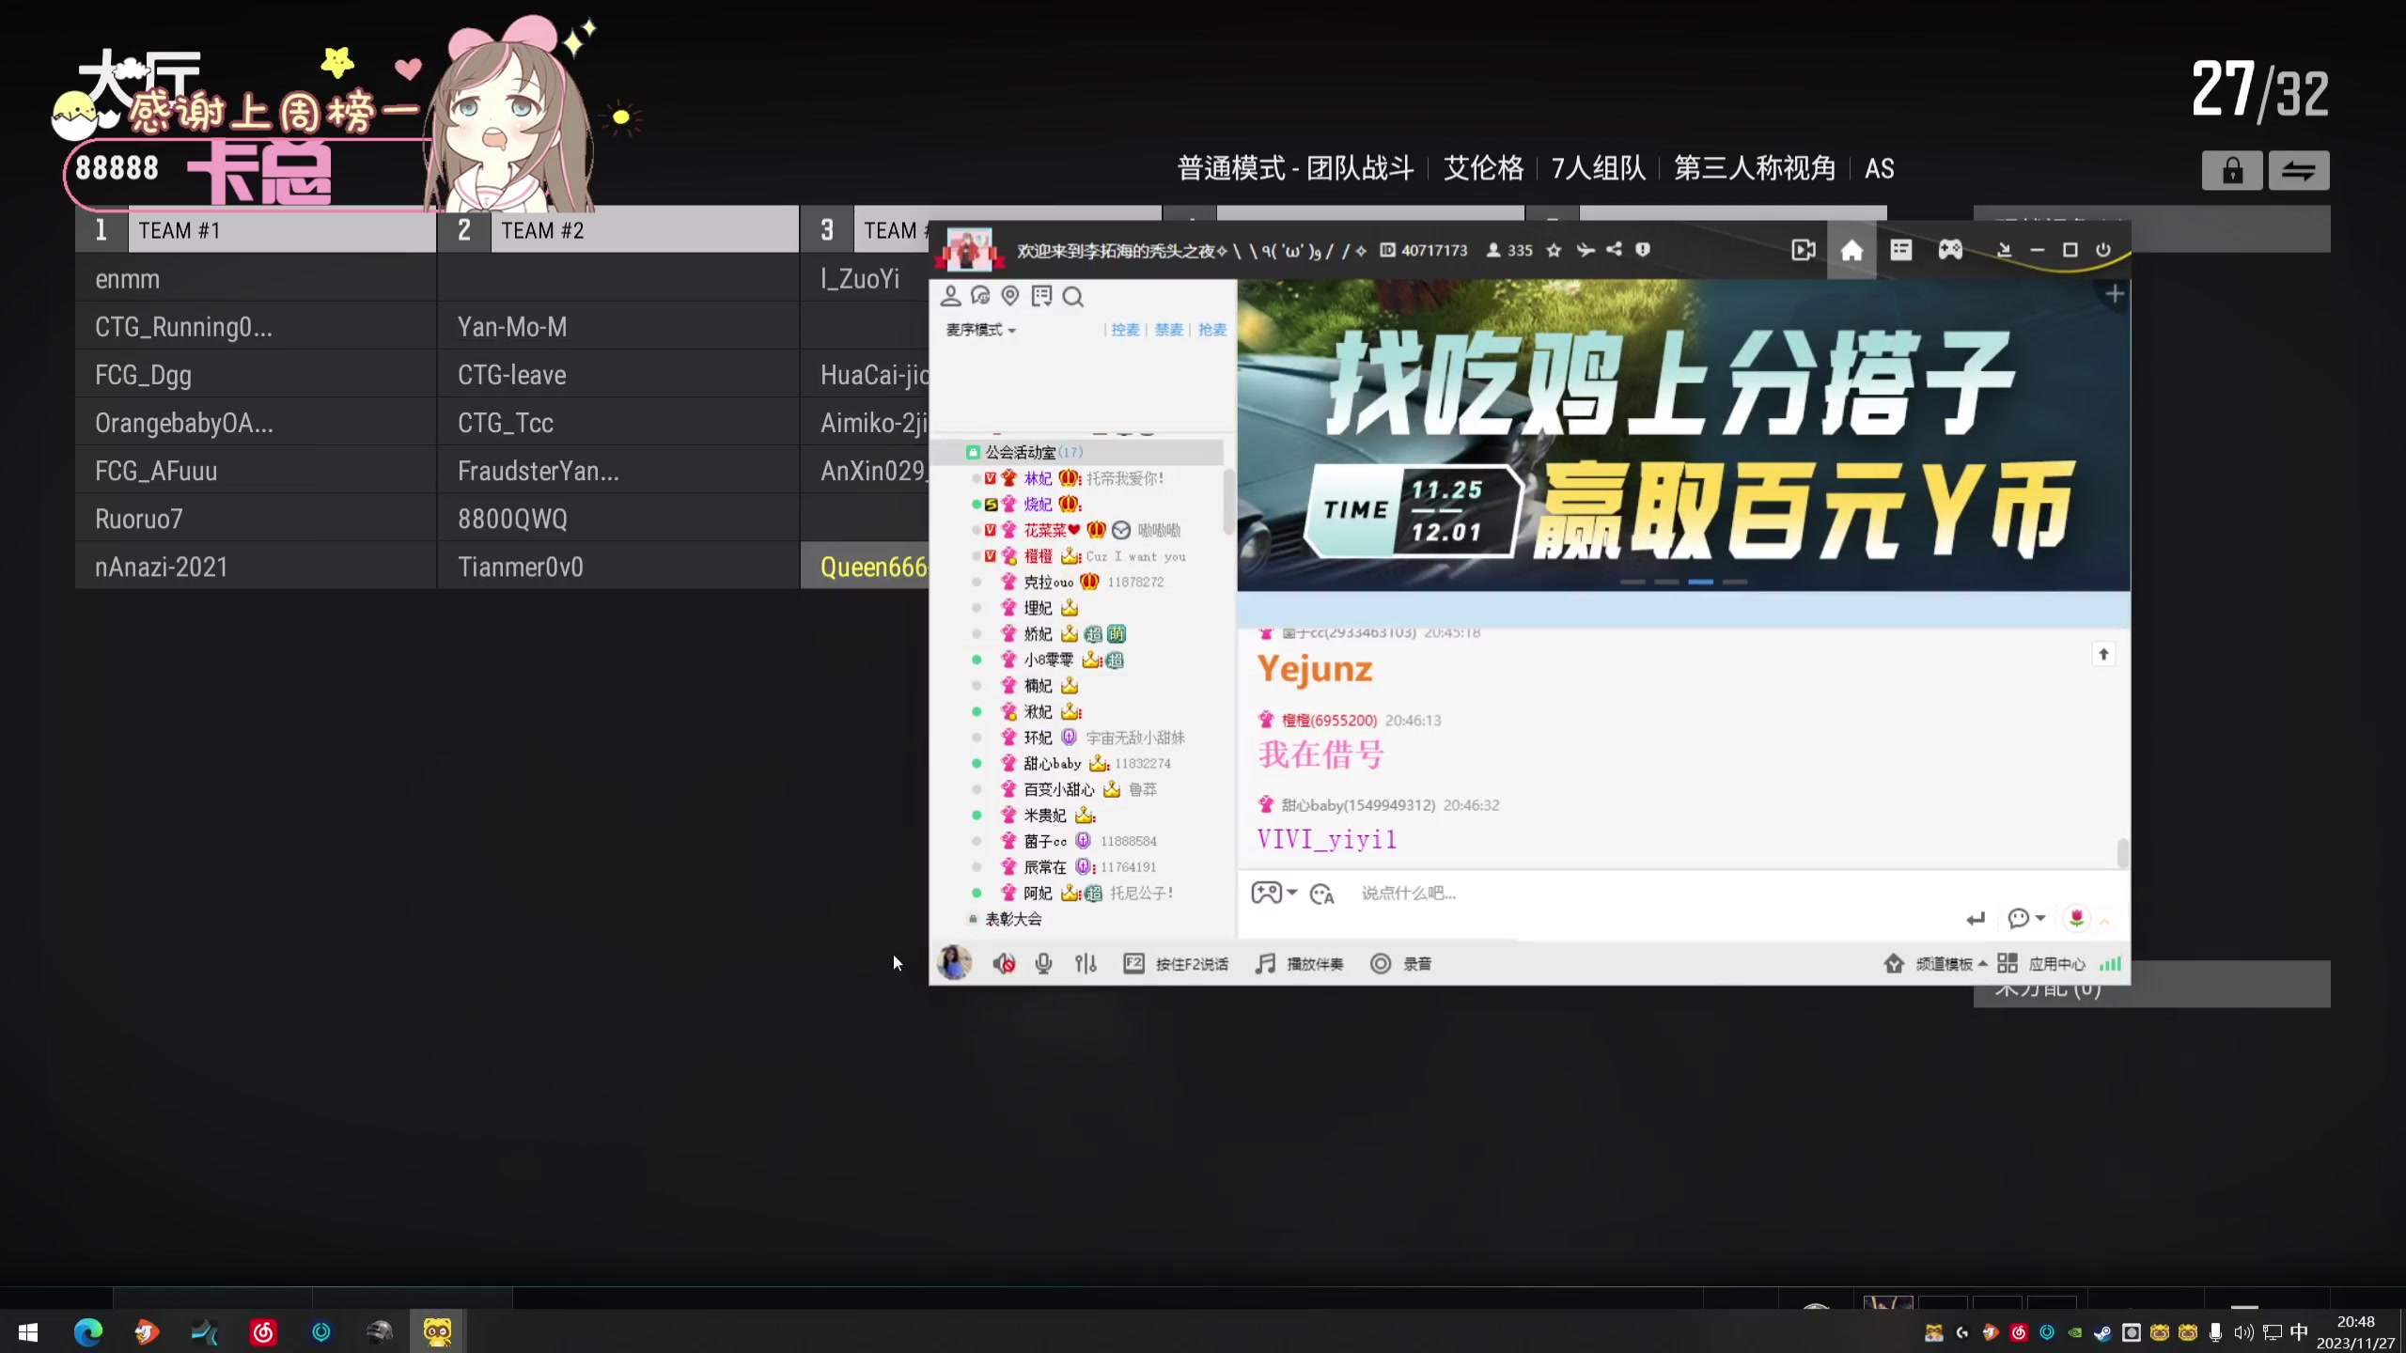The height and width of the screenshot is (1353, 2406).
Task: Open the YY gamepad icon in title bar
Action: click(1950, 250)
